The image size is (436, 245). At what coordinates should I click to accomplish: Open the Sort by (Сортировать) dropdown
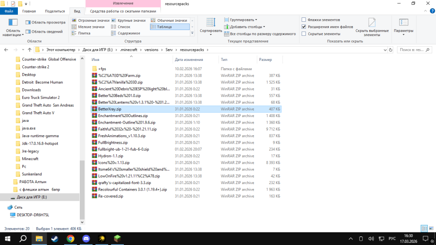click(211, 27)
